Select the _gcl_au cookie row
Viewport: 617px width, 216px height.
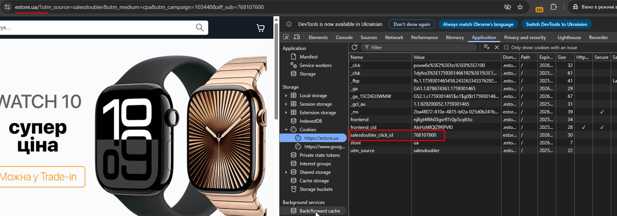click(483, 104)
